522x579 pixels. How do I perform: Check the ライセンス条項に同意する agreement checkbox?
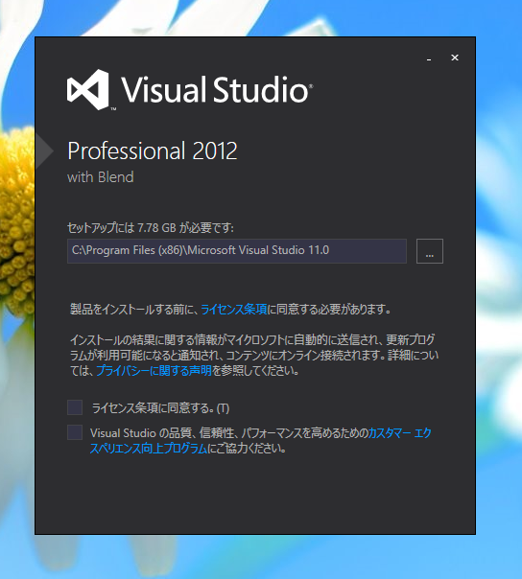75,407
